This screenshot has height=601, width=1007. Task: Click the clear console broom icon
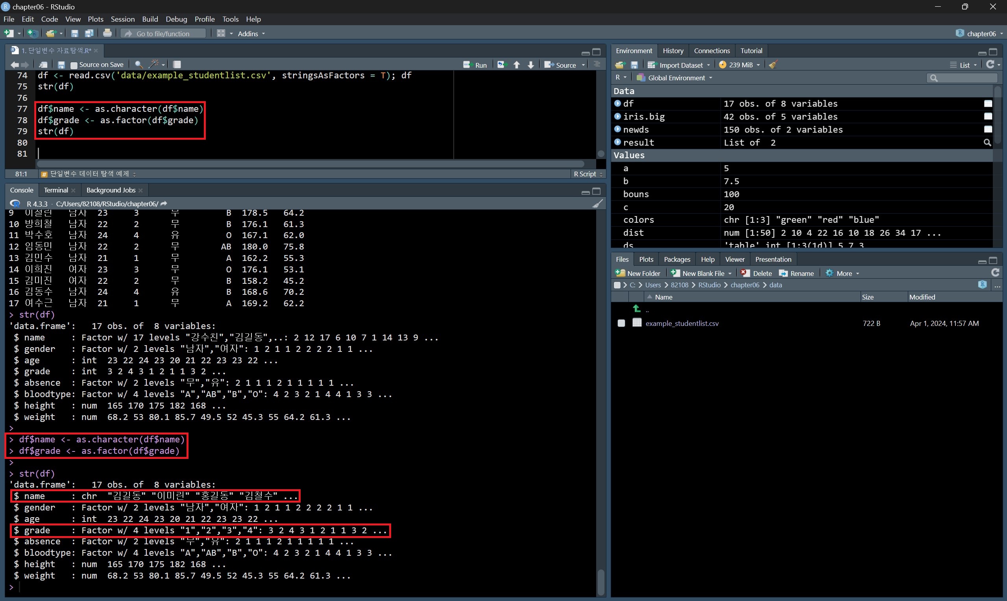pos(597,204)
